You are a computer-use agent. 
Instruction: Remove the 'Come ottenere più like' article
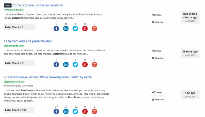(x=158, y=22)
